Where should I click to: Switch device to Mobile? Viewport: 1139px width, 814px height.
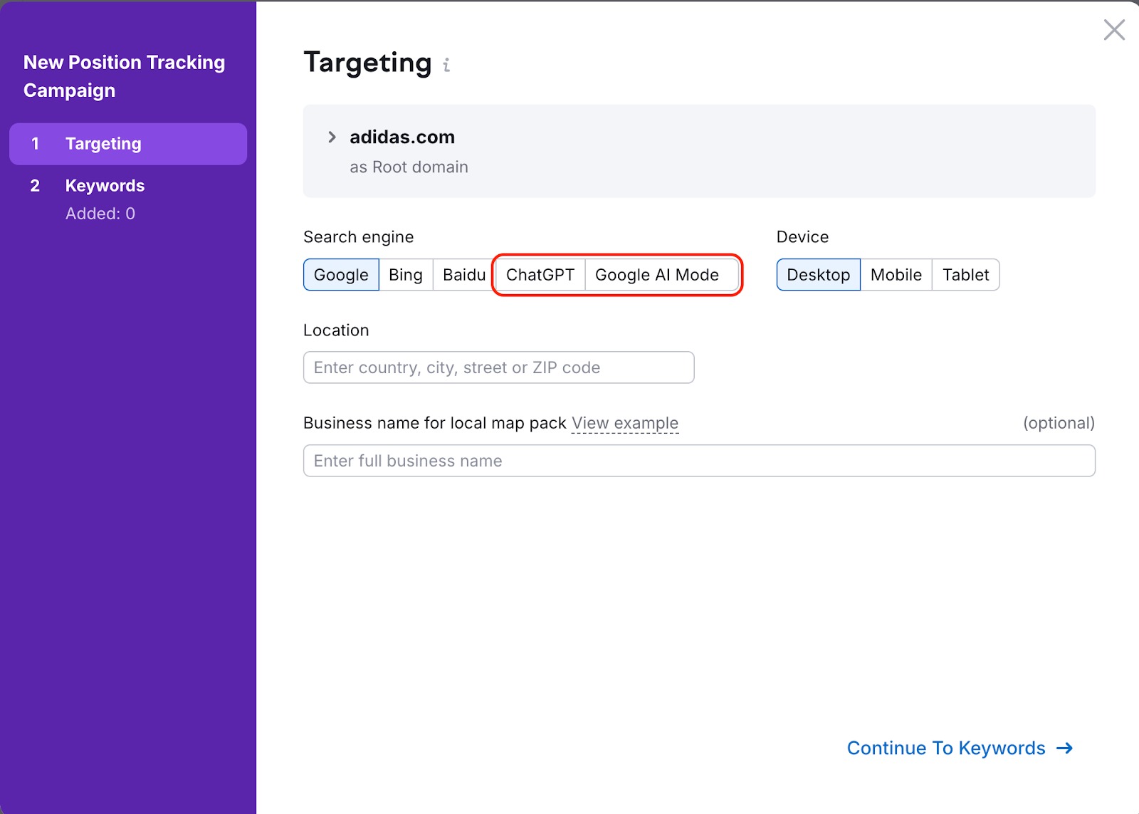(896, 275)
